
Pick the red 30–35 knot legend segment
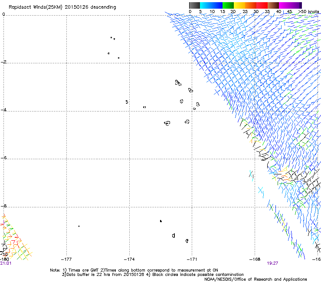[x=262, y=5]
